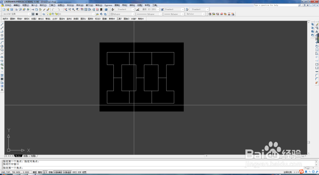Select the Ellipse tool
The image size is (319, 175).
pyautogui.click(x=2, y=57)
